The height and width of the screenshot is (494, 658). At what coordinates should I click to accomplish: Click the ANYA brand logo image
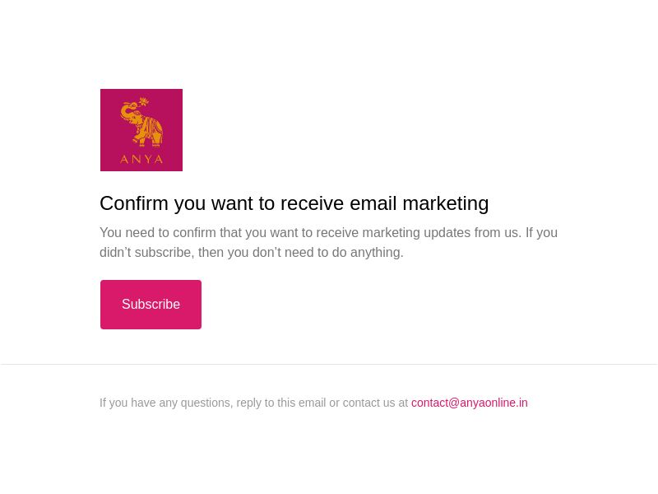pos(141,130)
